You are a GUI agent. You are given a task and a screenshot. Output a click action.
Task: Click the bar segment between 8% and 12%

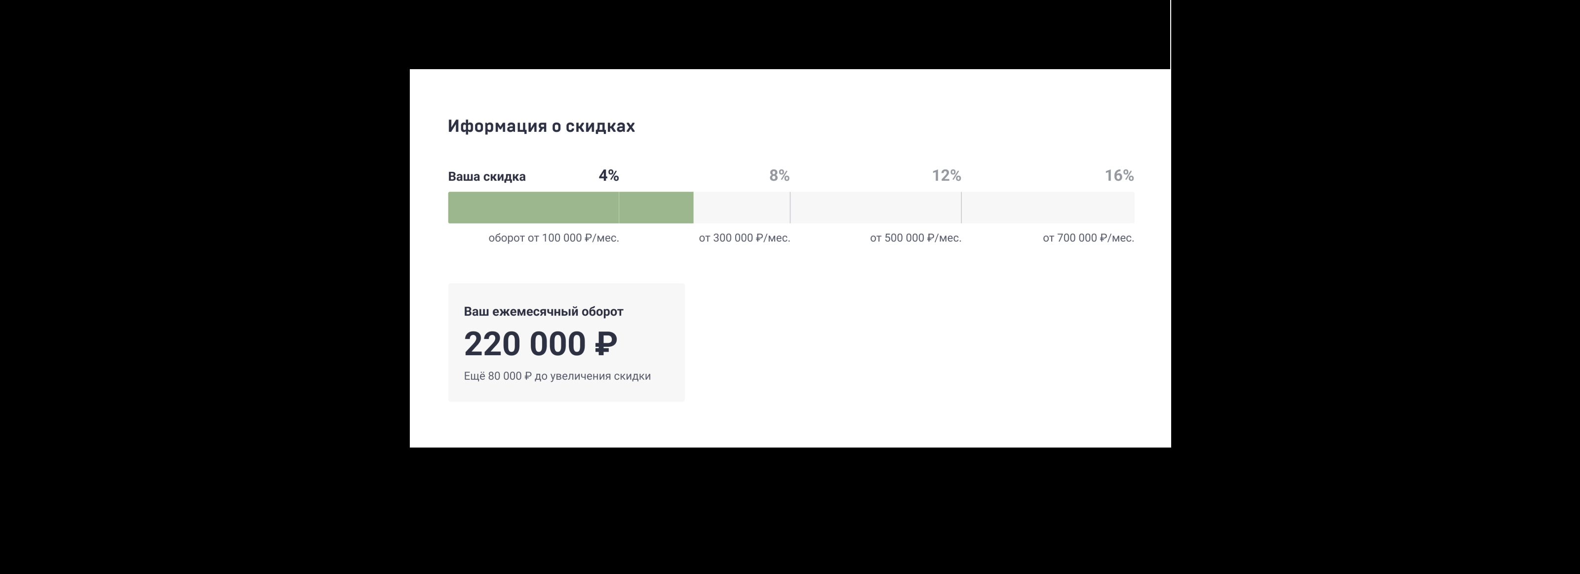click(x=875, y=207)
